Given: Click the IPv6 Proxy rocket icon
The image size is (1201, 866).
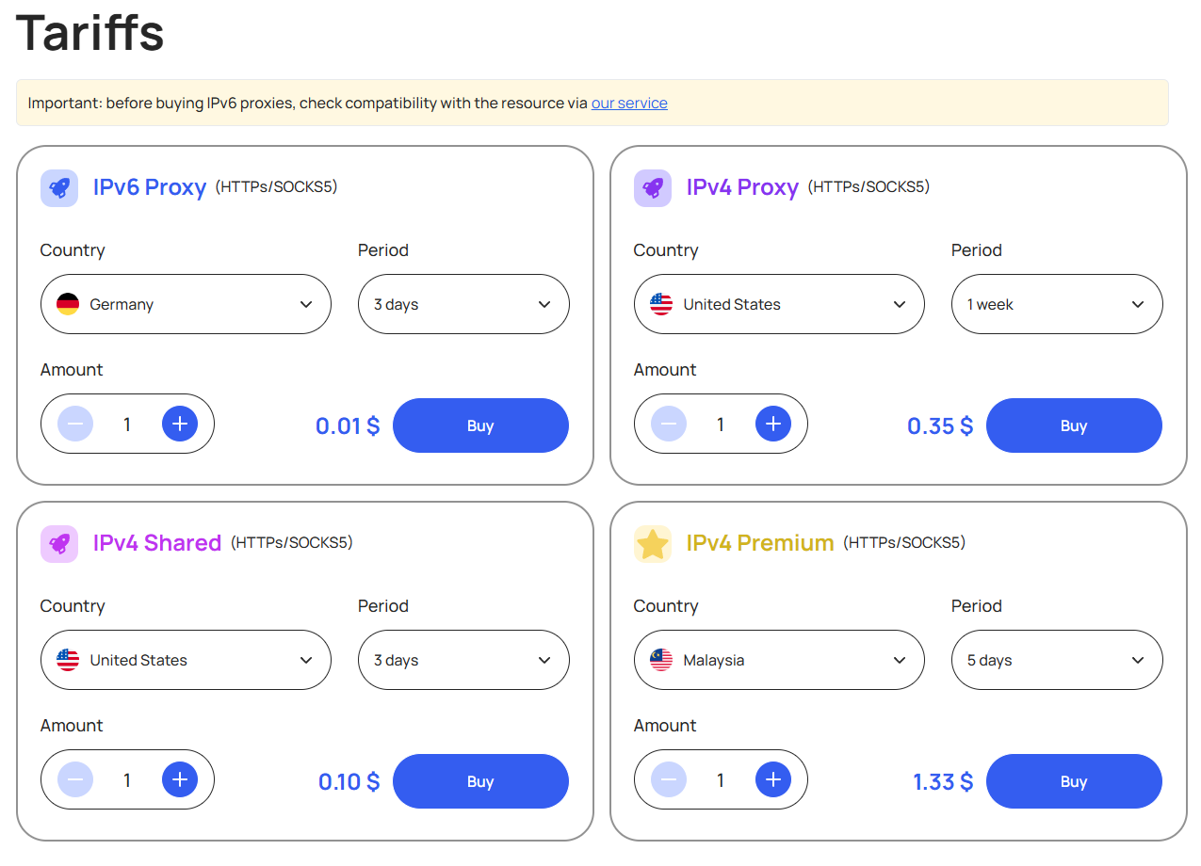Looking at the screenshot, I should [59, 188].
